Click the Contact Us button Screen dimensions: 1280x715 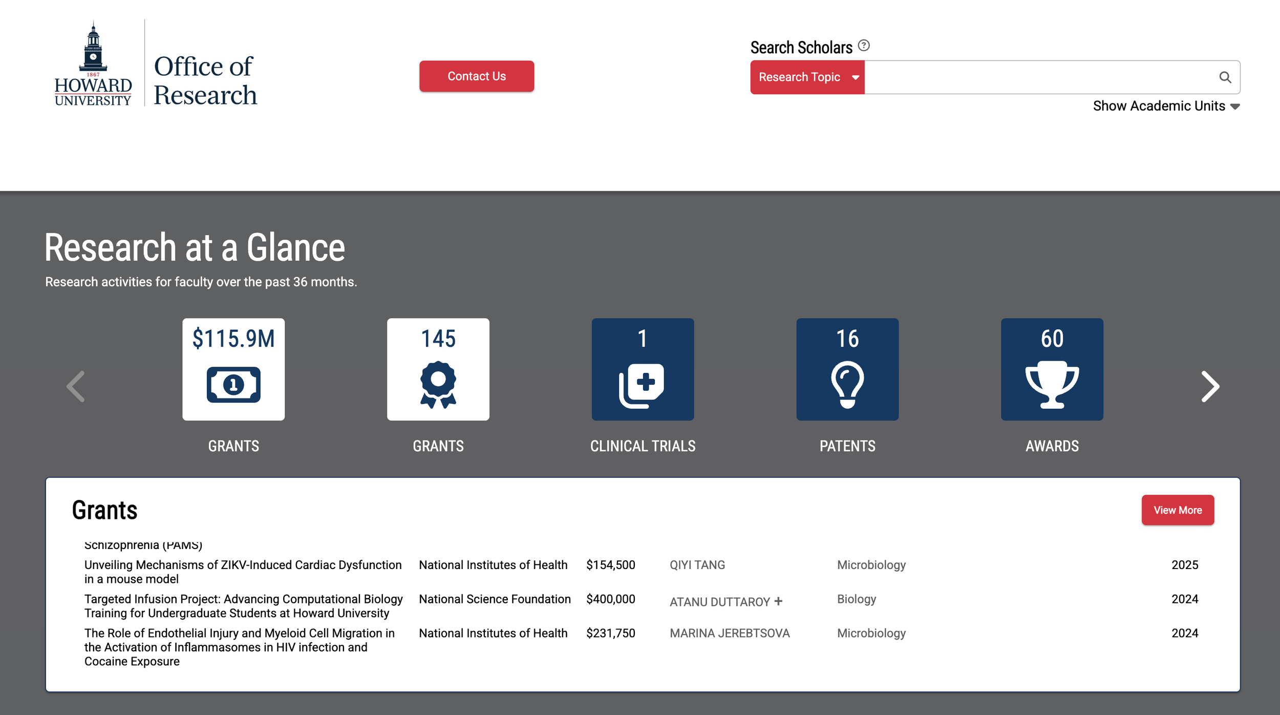pos(476,76)
